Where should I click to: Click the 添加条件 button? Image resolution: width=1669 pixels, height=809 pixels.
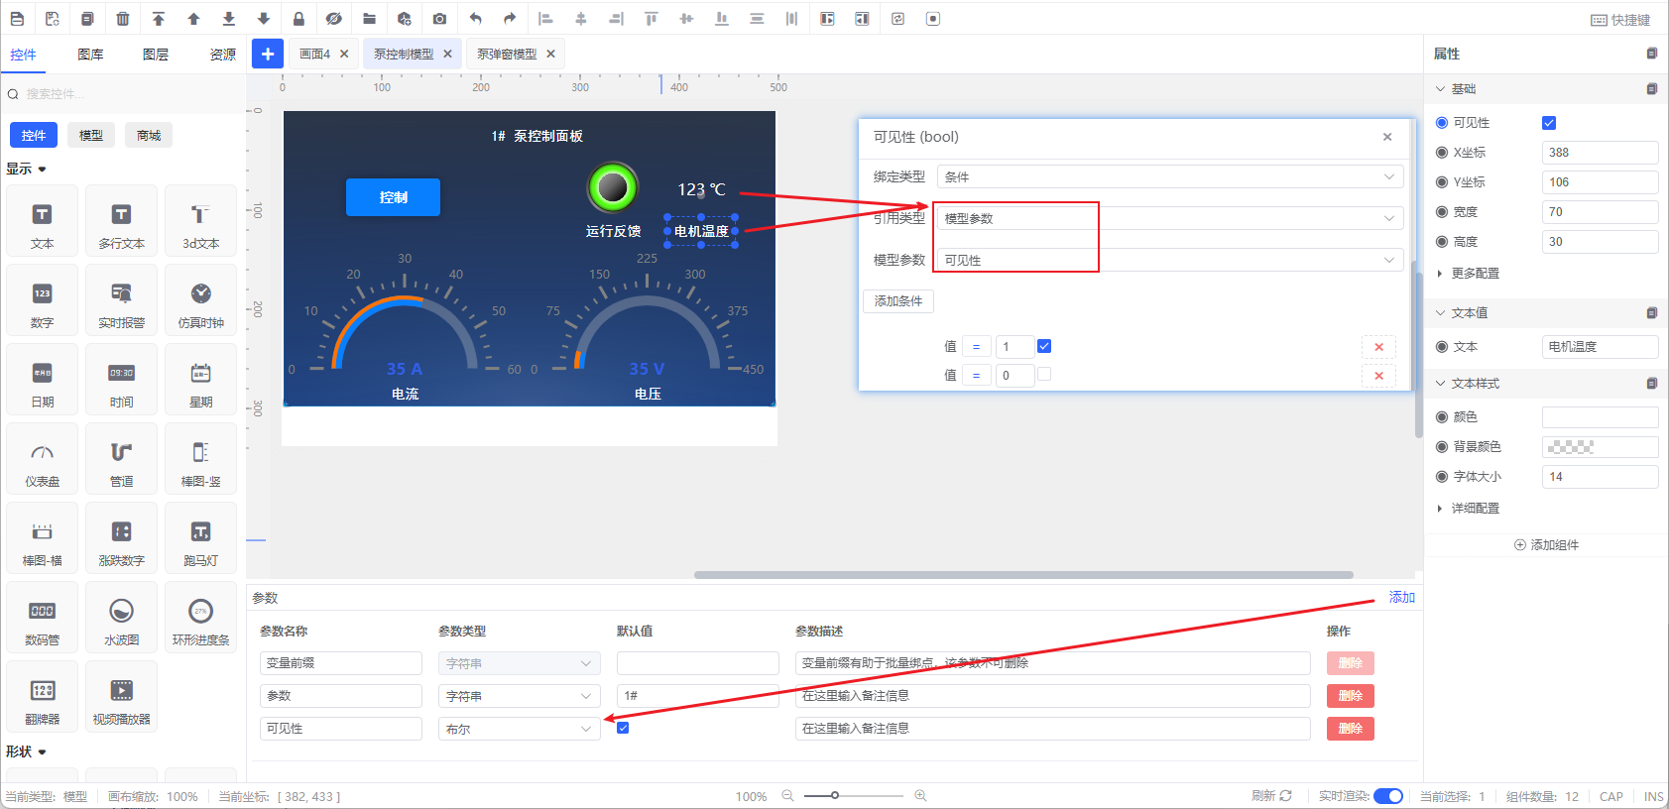(x=898, y=301)
